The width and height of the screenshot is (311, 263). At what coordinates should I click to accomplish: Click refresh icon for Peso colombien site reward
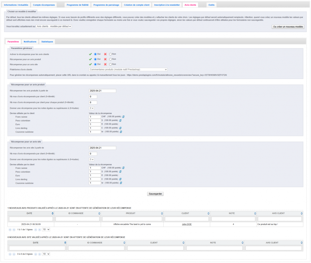coord(120,172)
